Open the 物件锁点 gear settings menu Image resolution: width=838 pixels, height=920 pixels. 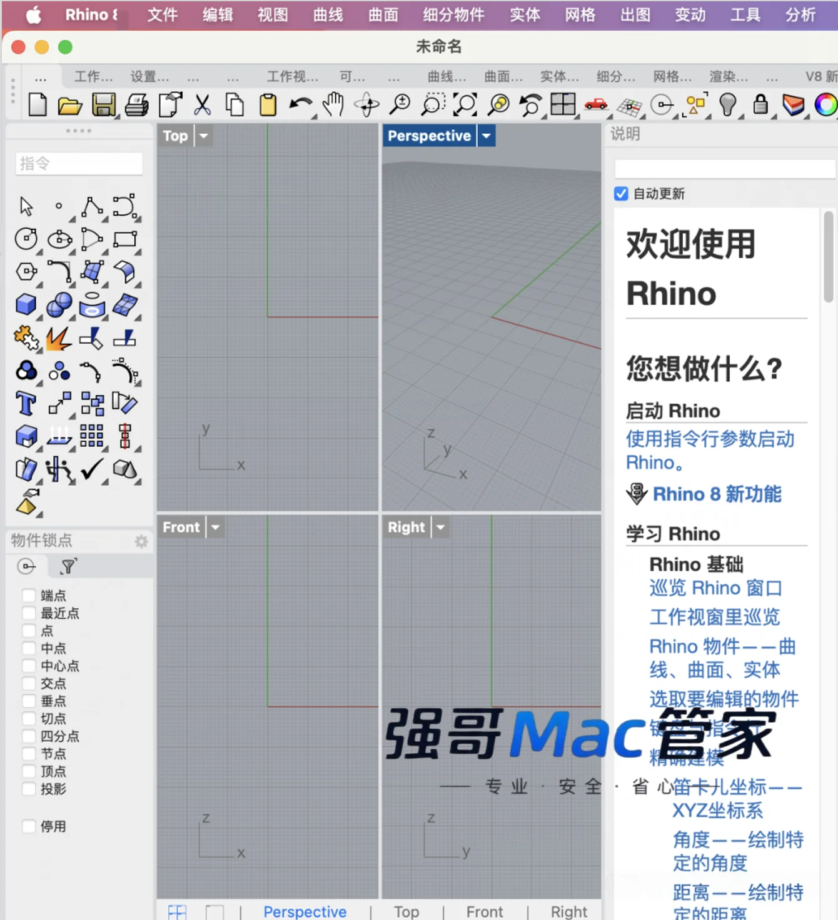(x=141, y=541)
